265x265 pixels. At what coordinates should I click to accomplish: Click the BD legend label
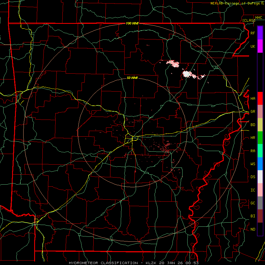tap(253, 125)
